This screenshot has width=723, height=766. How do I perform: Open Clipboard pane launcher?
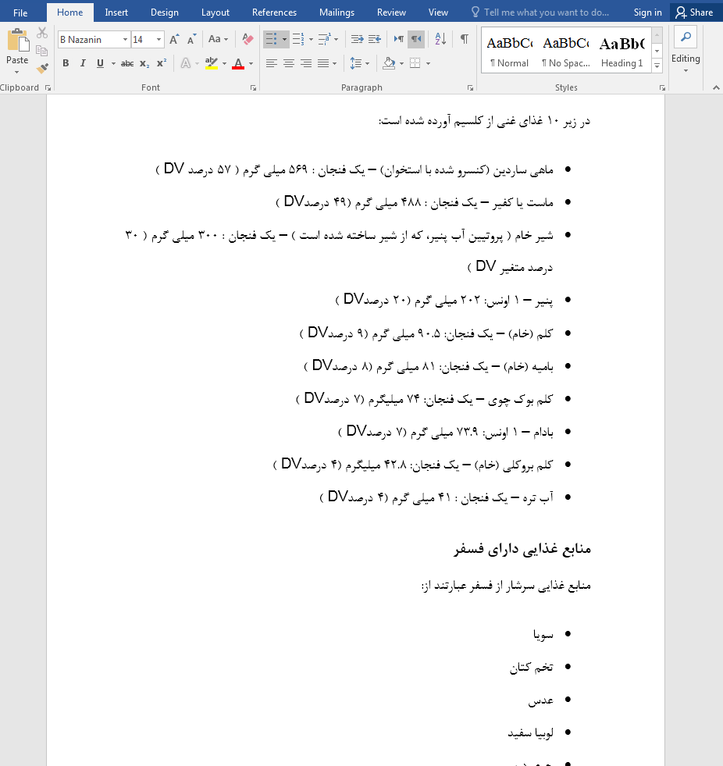pos(48,88)
